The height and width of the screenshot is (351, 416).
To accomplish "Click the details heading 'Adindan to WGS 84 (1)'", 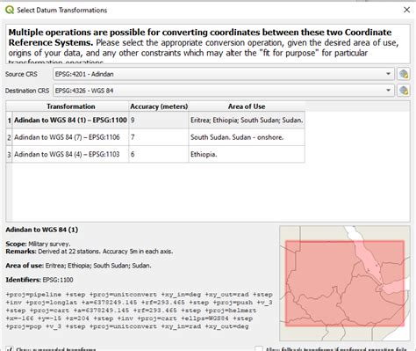I will pos(42,230).
